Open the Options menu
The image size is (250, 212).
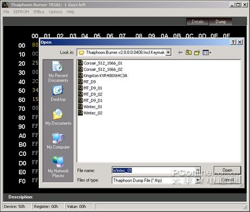[x=55, y=12]
